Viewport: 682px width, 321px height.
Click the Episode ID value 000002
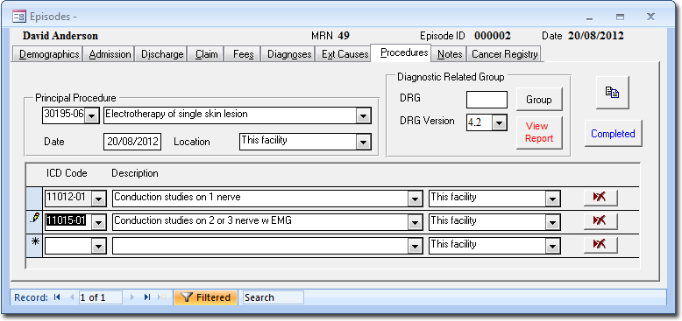pos(493,36)
